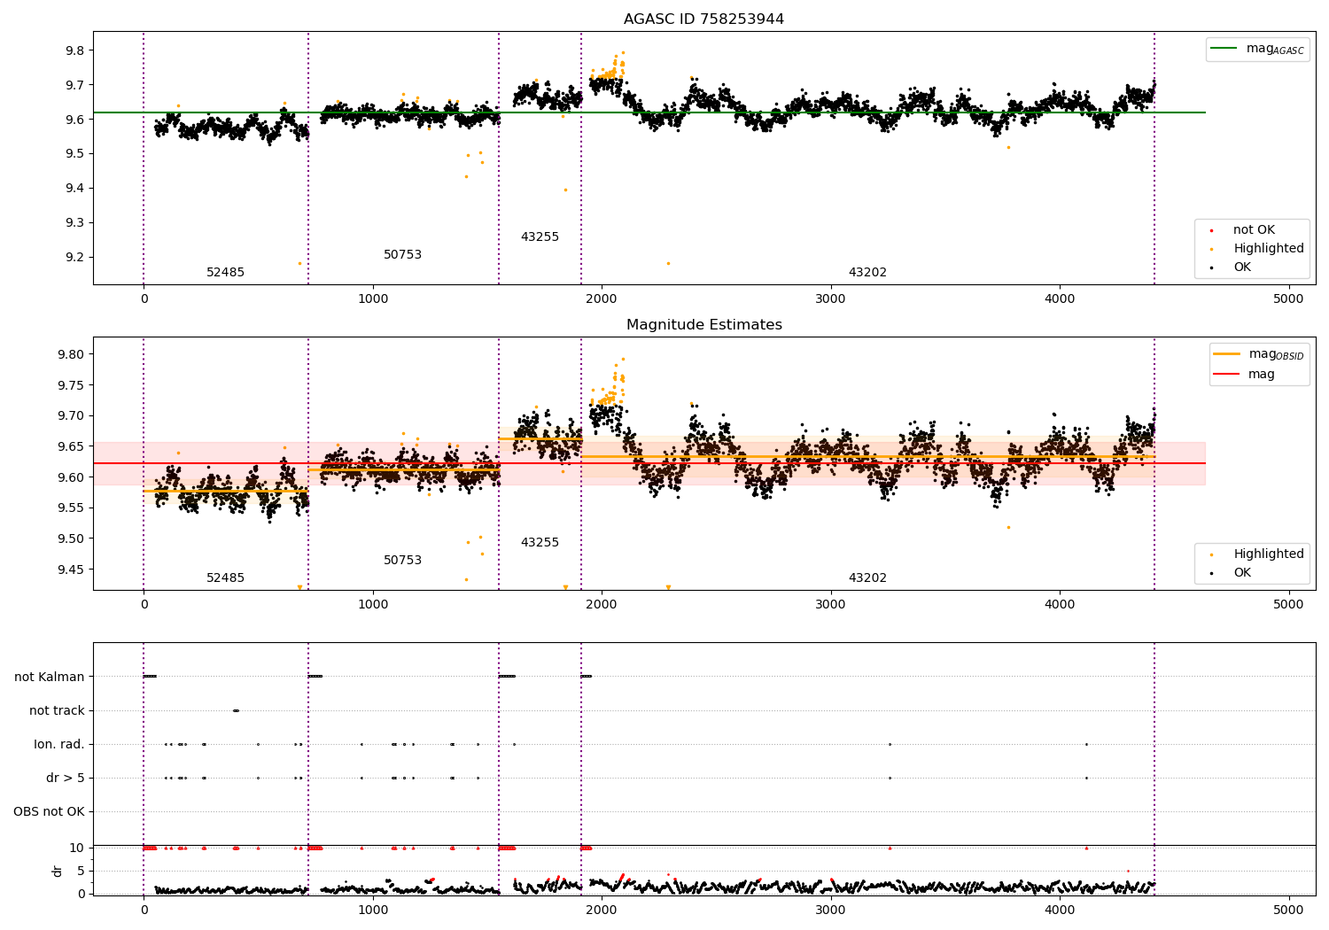Click 'Highlighted' legend entry in Magnitude Estimates plot
The height and width of the screenshot is (930, 1329).
[1268, 554]
